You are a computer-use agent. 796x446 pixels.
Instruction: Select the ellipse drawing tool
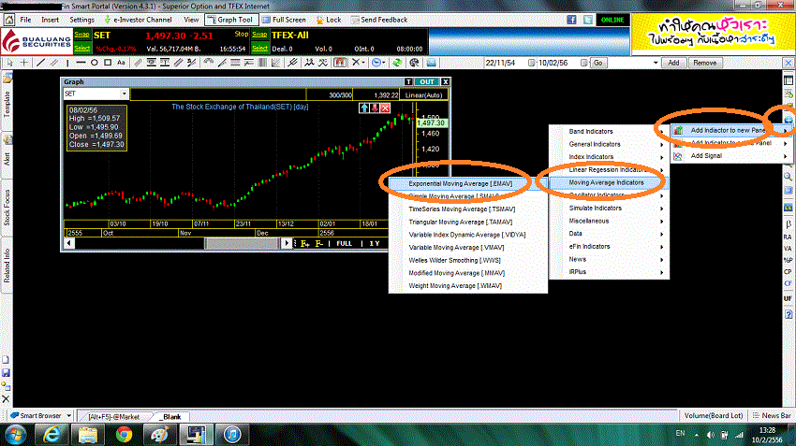[95, 63]
